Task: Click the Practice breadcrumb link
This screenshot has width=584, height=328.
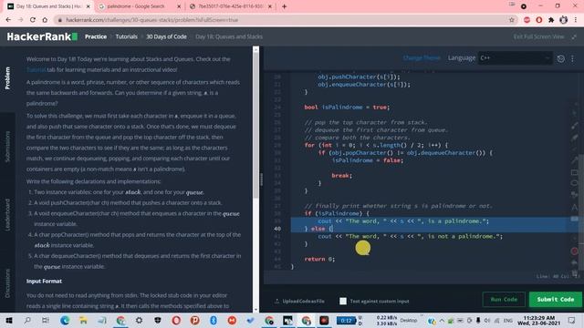Action: [96, 36]
